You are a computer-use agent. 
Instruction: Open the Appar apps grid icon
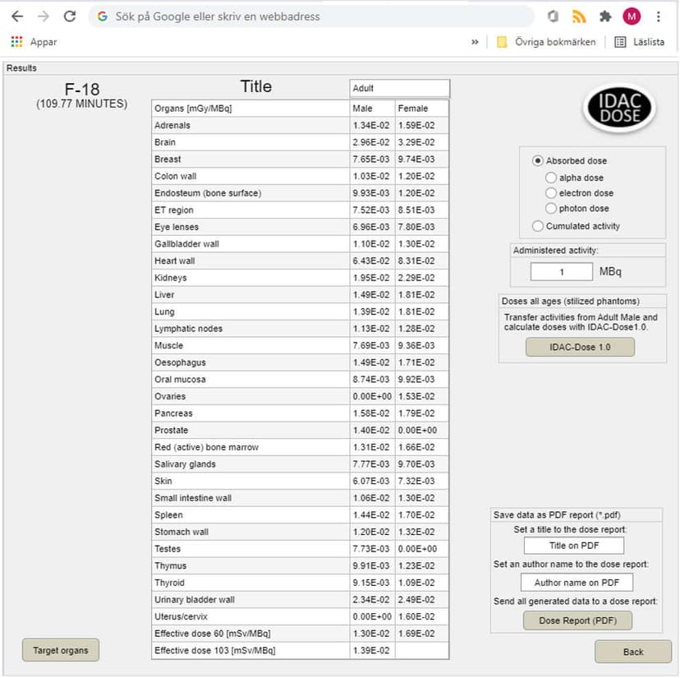pyautogui.click(x=16, y=42)
